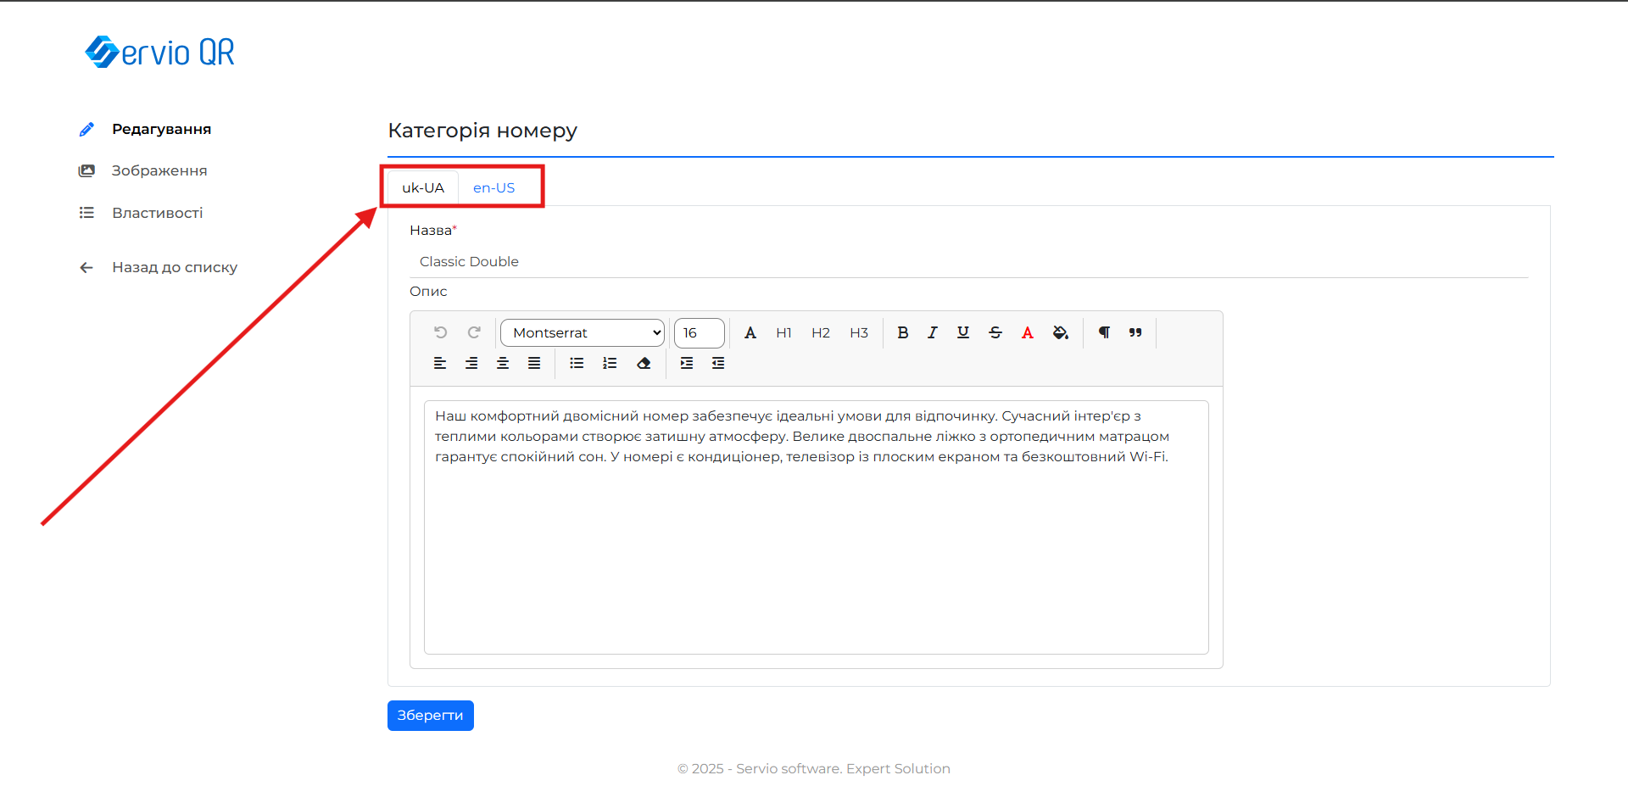Click the Зберегти button
Screen dimensions: 1628x803
click(430, 716)
